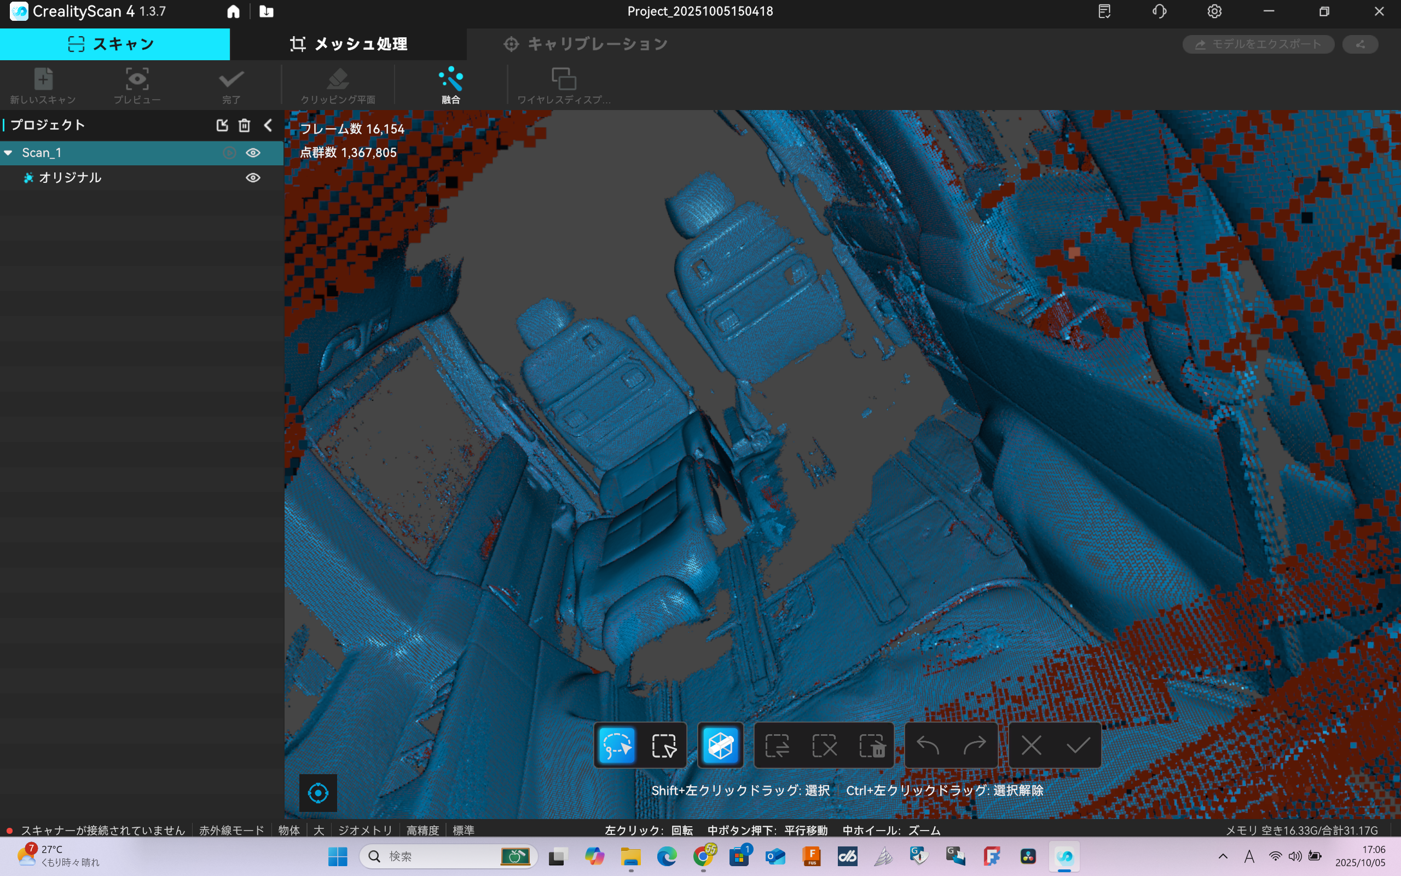Collapse the Scan_1 tree node
This screenshot has height=876, width=1401.
coord(9,153)
